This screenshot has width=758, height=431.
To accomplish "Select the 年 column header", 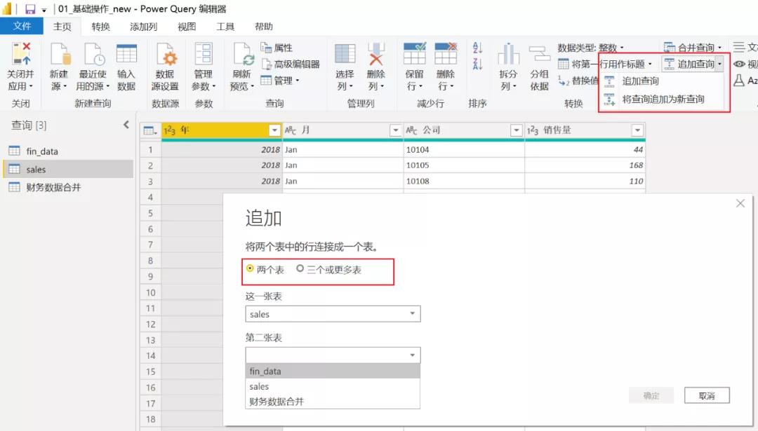I will click(x=222, y=130).
